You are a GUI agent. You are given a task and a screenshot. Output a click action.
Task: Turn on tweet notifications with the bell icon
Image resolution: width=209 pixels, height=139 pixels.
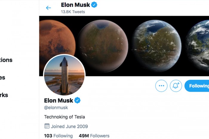coord(176,86)
